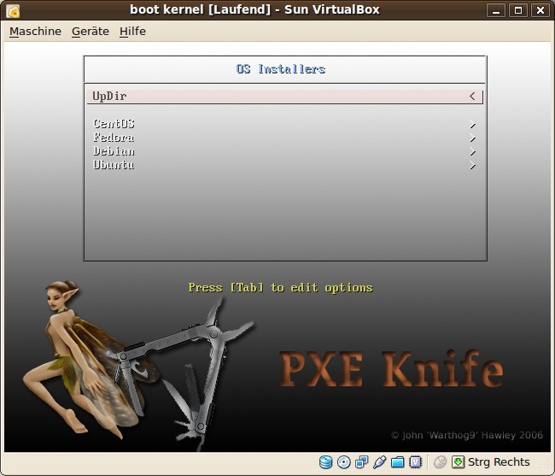Click the Strg Rechts host key label
The height and width of the screenshot is (476, 555).
click(499, 461)
